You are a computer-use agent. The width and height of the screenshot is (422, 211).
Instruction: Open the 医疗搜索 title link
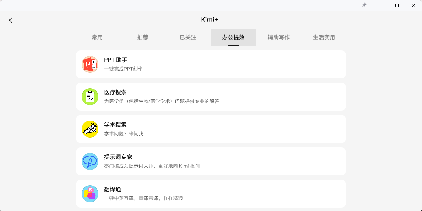click(115, 92)
